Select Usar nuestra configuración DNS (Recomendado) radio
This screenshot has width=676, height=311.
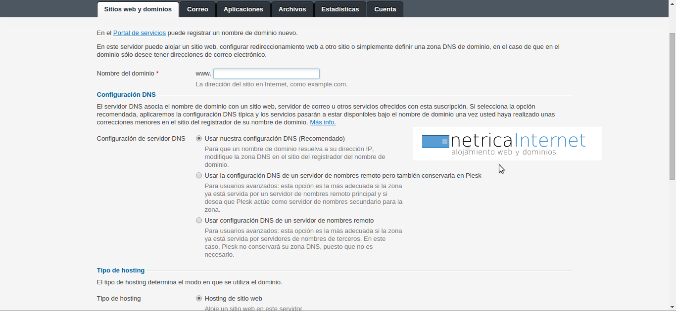point(199,139)
